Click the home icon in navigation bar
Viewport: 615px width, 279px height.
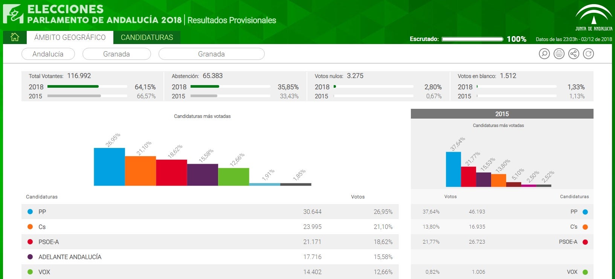15,37
